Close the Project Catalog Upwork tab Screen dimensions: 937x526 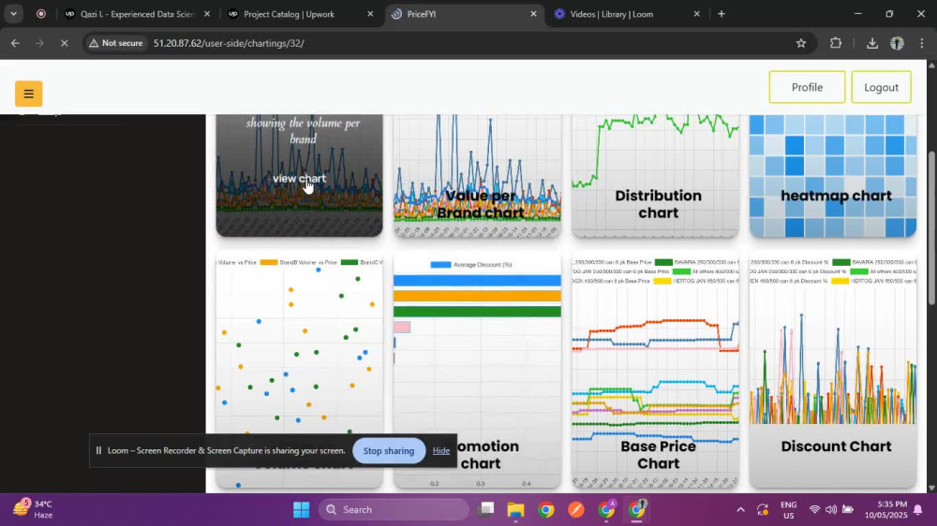coord(370,14)
